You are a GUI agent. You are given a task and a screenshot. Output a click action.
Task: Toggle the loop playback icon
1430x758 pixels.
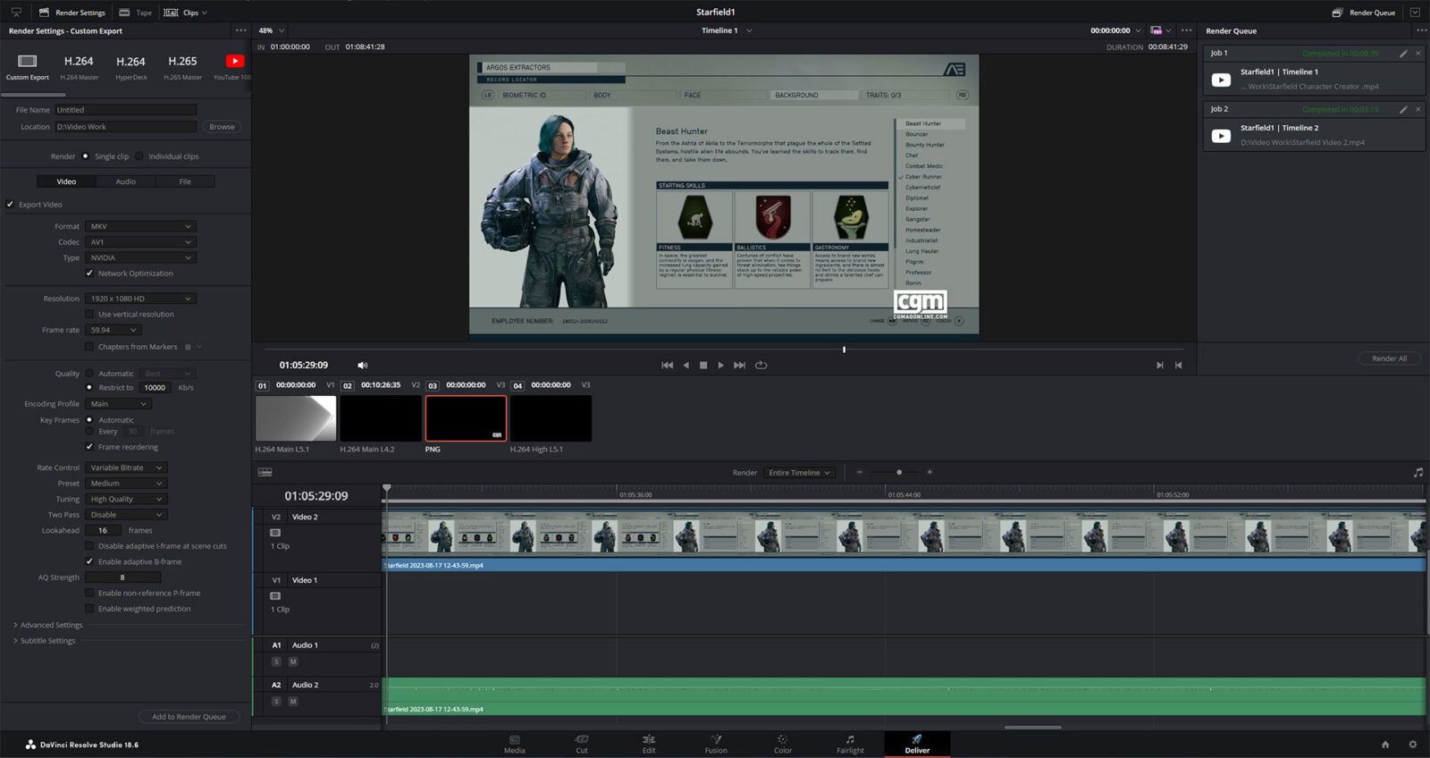tap(761, 366)
